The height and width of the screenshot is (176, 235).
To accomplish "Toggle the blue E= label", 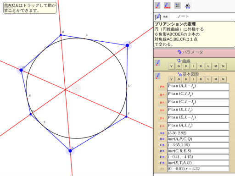I will point(162,157).
